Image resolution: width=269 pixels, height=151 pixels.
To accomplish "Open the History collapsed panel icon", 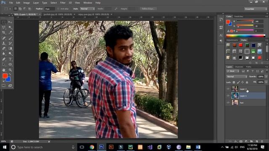I will click(221, 19).
